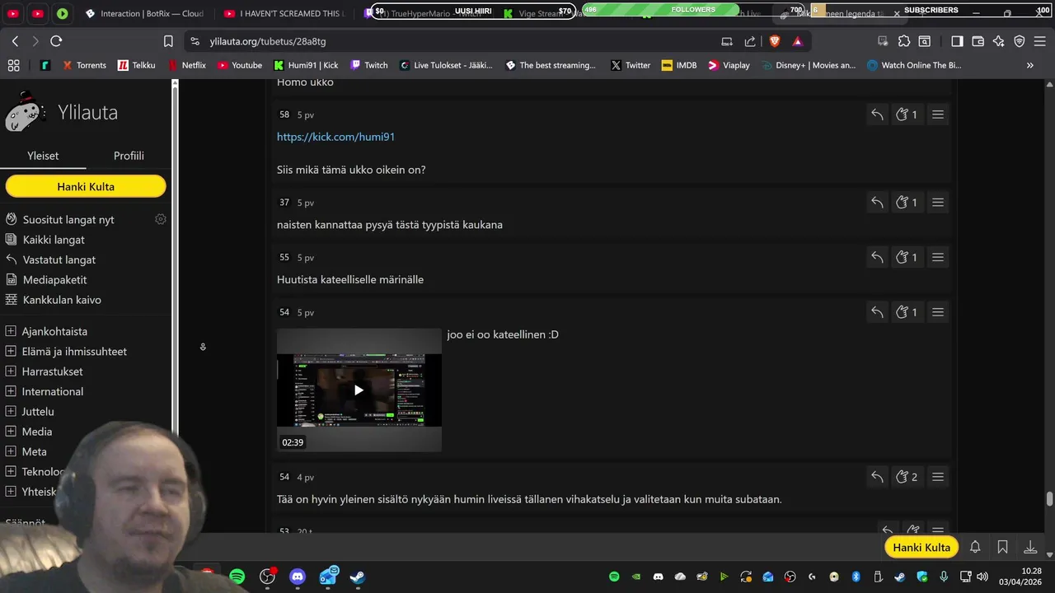Expand the Ajankohtaista category
Screen dimensions: 1055x593
click(x=11, y=331)
